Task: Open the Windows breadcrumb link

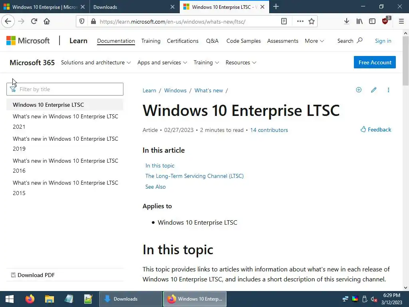Action: (x=175, y=90)
